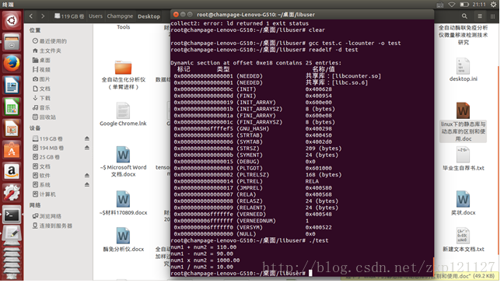The height and width of the screenshot is (283, 504).
Task: Switch to Terminal via dock icon
Action: pyautogui.click(x=12, y=215)
